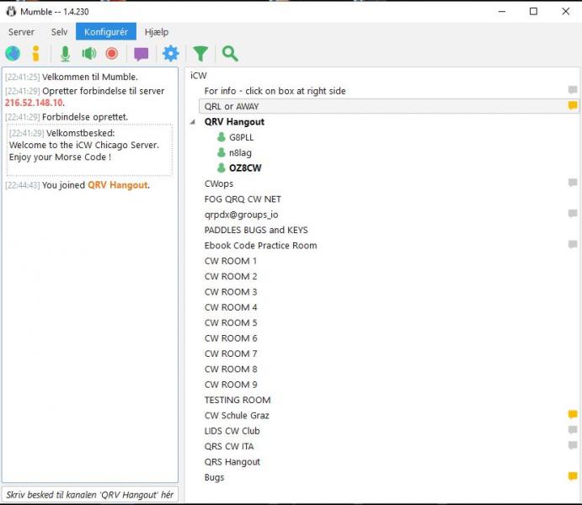Screen dimensions: 582x505
Task: Select CW ROOM 5 channel
Action: click(231, 322)
